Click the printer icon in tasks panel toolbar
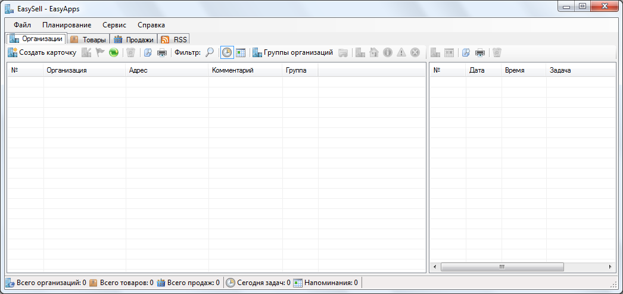The width and height of the screenshot is (623, 294). (480, 52)
